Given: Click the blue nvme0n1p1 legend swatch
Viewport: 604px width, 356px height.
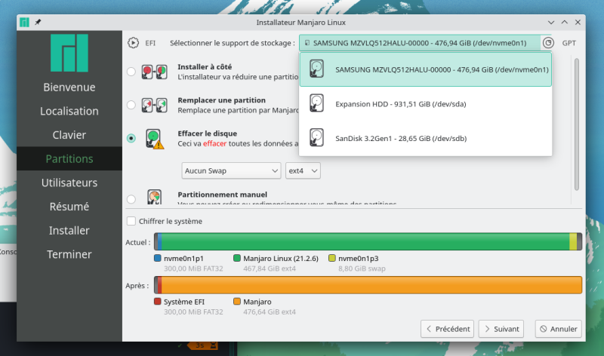Looking at the screenshot, I should [157, 258].
